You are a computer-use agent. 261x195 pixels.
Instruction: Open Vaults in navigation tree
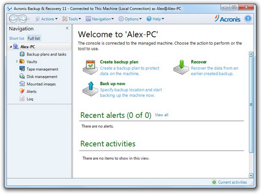[x=32, y=62]
